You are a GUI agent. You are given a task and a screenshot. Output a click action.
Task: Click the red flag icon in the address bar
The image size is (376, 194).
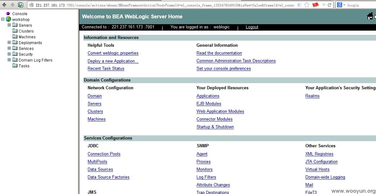pos(315,5)
